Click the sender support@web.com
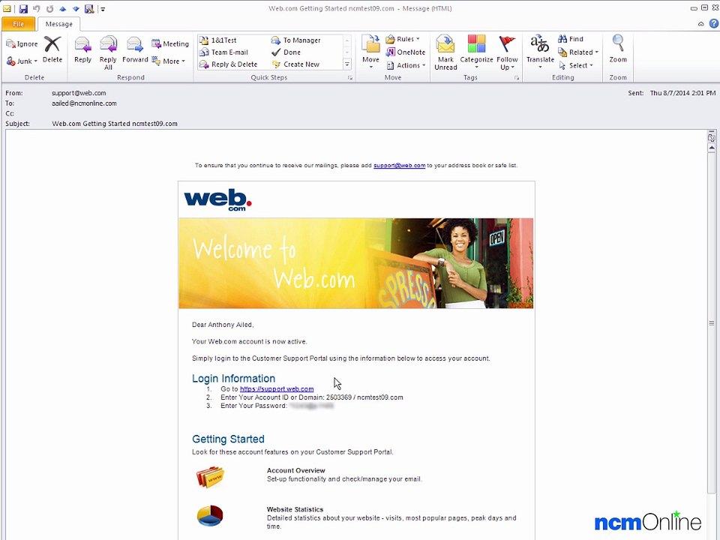The height and width of the screenshot is (540, 720). (x=79, y=93)
